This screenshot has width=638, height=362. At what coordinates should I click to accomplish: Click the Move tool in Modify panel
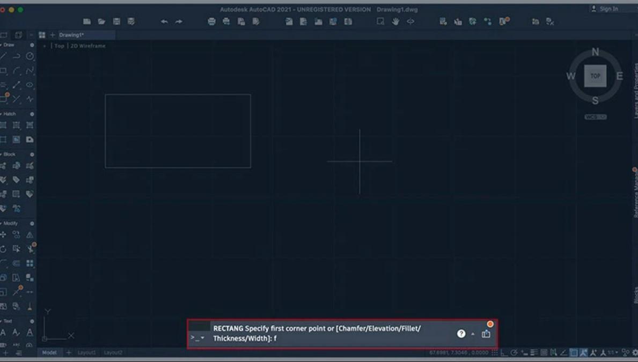click(3, 235)
